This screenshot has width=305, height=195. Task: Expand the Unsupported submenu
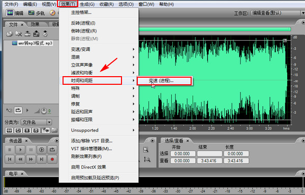99,130
